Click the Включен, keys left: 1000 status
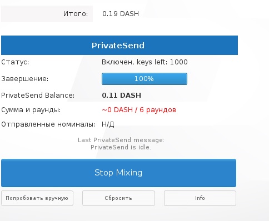 pos(145,62)
